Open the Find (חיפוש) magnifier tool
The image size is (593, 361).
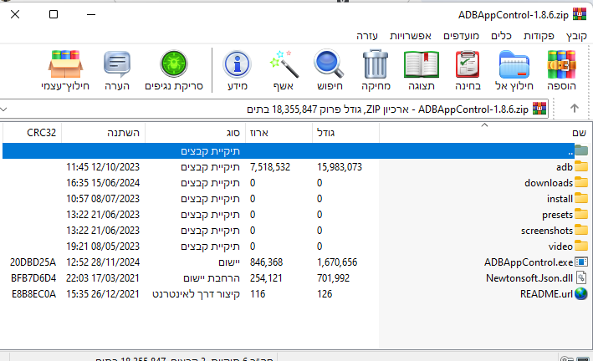tap(330, 69)
